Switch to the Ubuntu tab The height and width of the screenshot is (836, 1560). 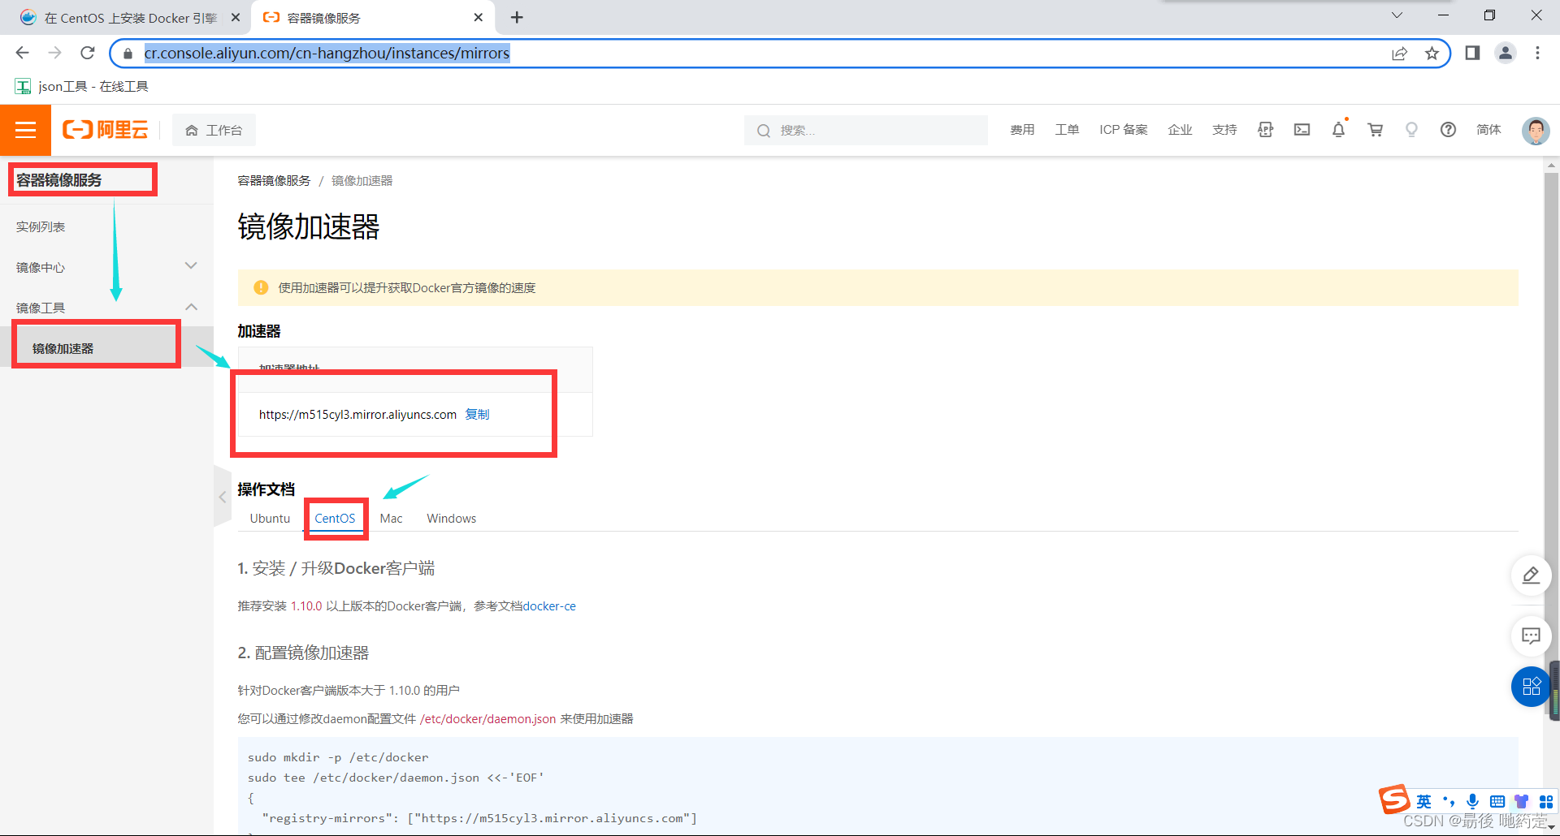270,518
